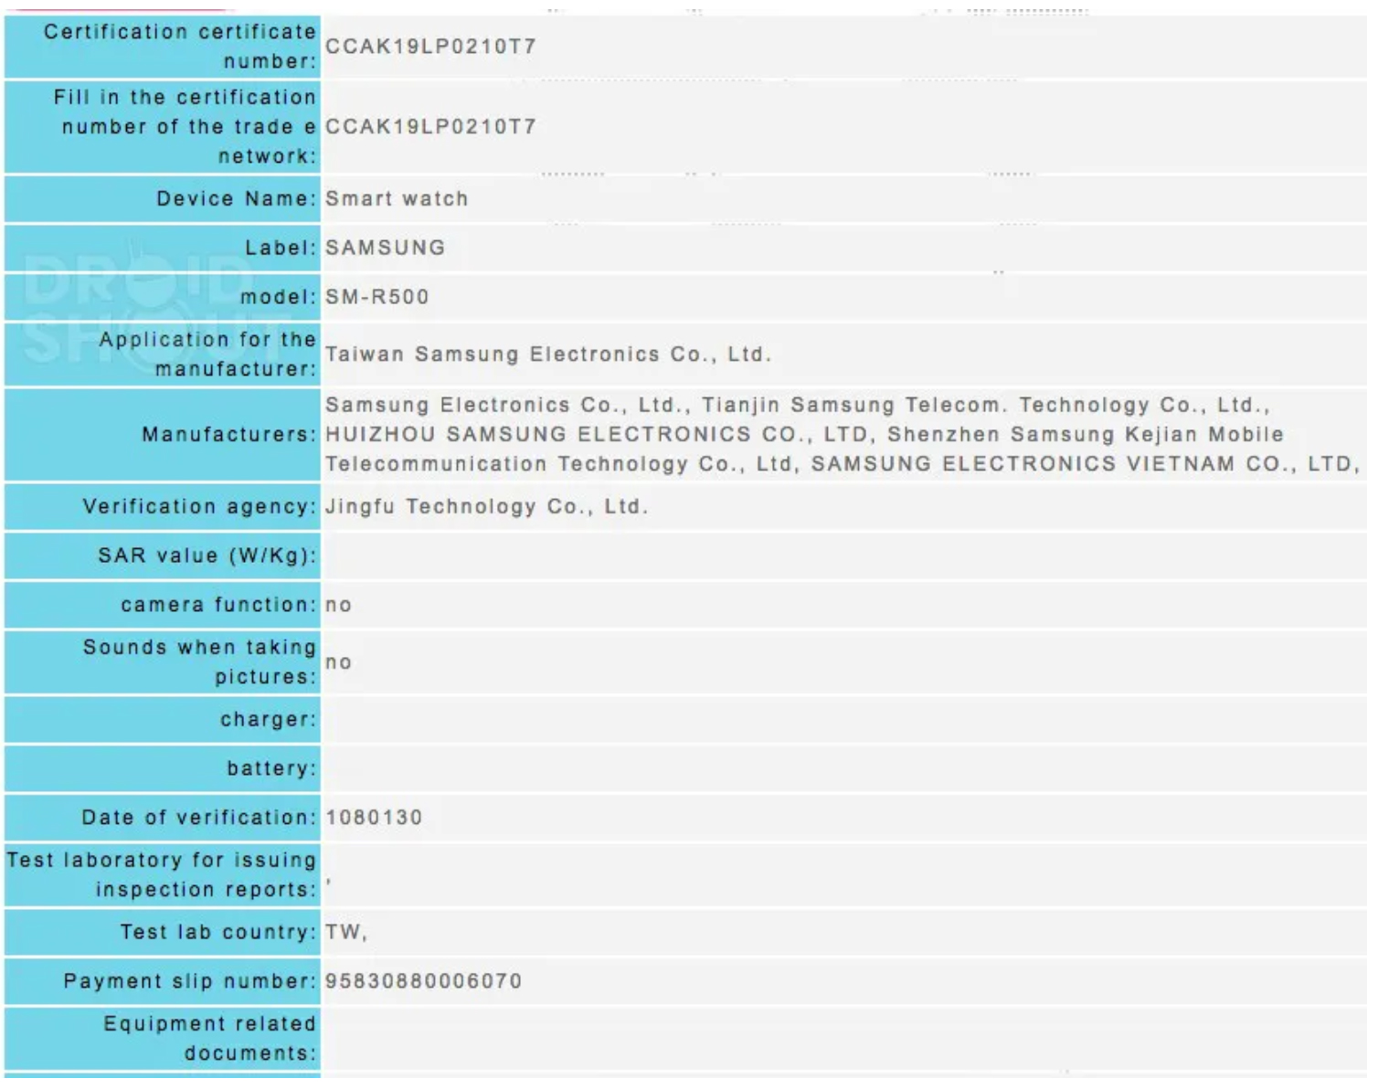Click 'SAMSUNG ELECTRONICS VIETNAM CO., LTD' manufacturer text
The height and width of the screenshot is (1089, 1378).
pyautogui.click(x=1081, y=464)
